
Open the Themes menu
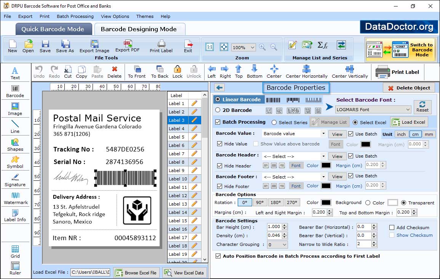[145, 16]
